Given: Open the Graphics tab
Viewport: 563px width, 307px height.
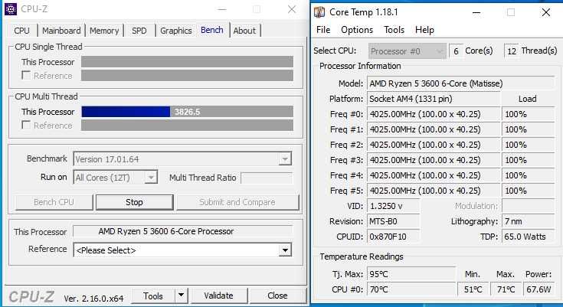Looking at the screenshot, I should (176, 31).
